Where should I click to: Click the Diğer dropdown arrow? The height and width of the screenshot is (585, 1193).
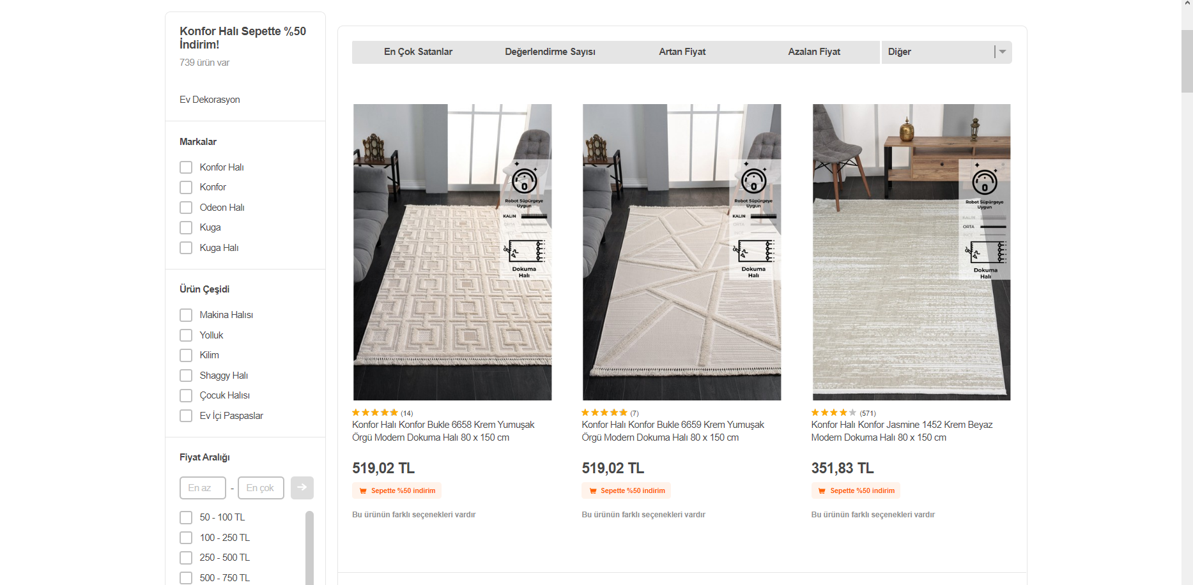[x=1003, y=52]
